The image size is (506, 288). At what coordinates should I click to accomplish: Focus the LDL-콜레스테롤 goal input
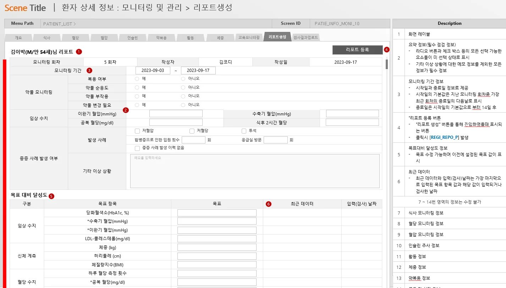217,239
